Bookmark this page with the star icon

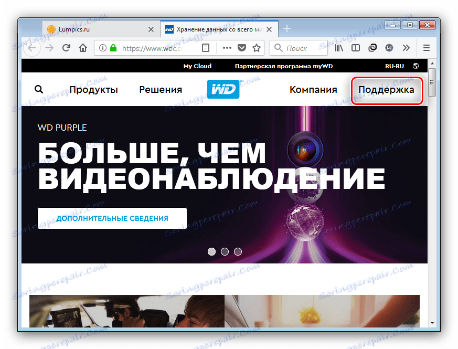pos(257,48)
